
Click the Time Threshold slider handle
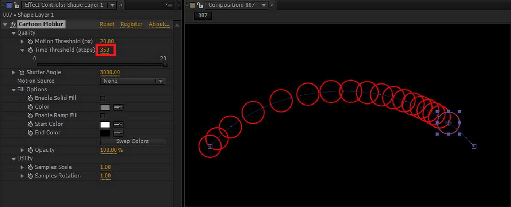tap(165, 65)
